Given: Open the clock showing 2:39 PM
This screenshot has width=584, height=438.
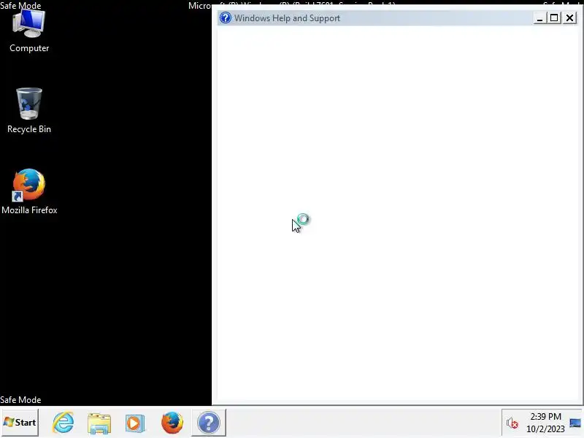Looking at the screenshot, I should [545, 423].
